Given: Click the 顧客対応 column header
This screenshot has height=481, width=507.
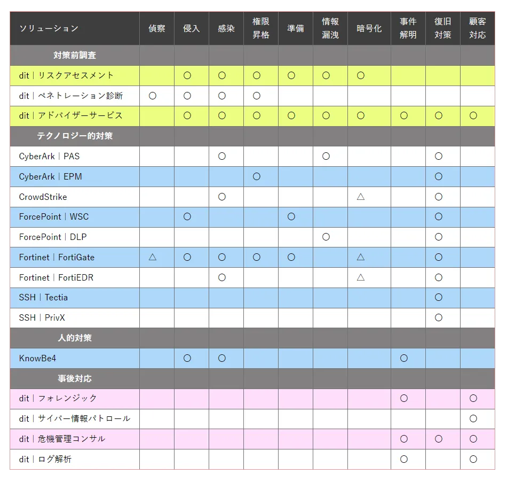Looking at the screenshot, I should [478, 28].
